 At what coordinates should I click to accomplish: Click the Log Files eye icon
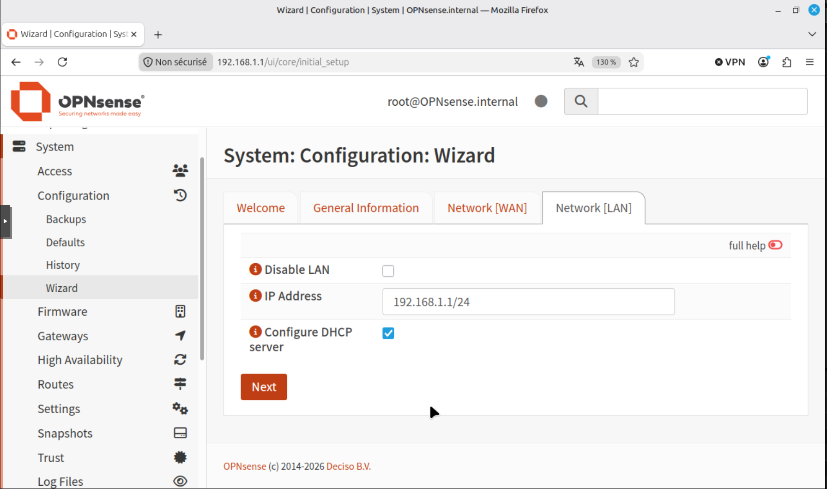[180, 481]
